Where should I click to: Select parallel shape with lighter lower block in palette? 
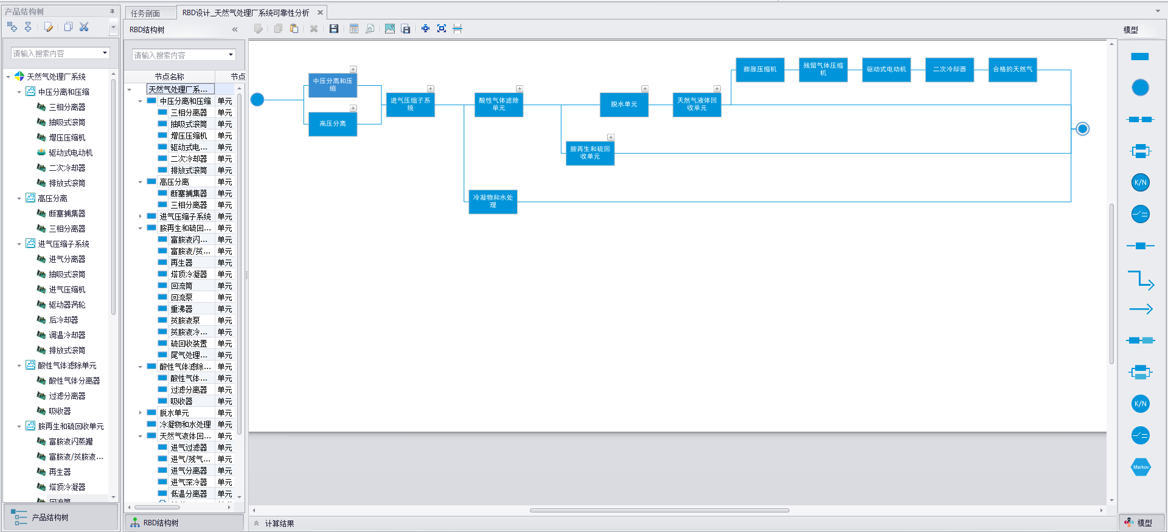click(1141, 372)
